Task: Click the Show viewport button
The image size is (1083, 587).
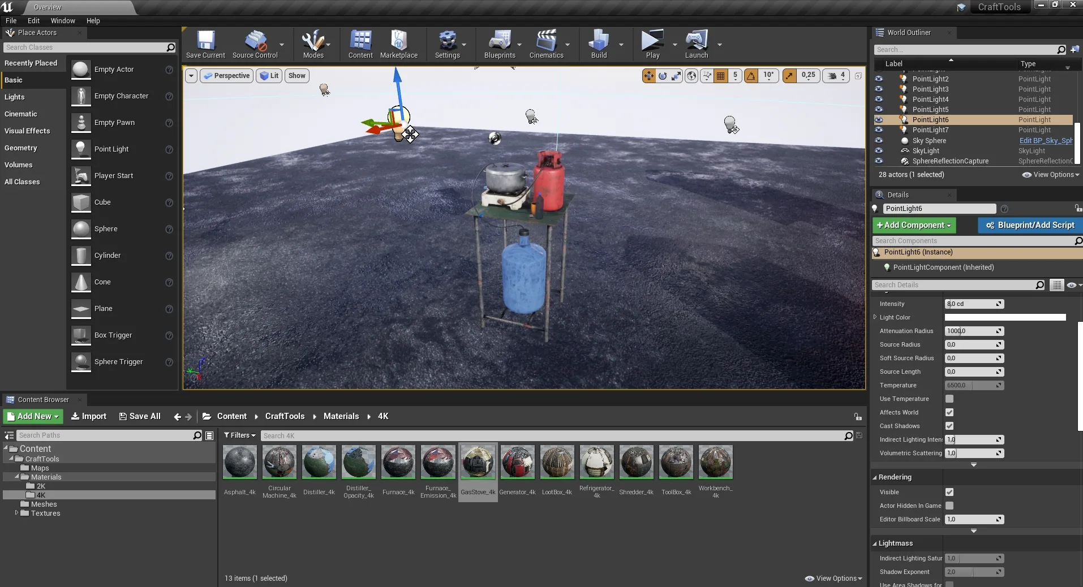Action: pos(296,76)
